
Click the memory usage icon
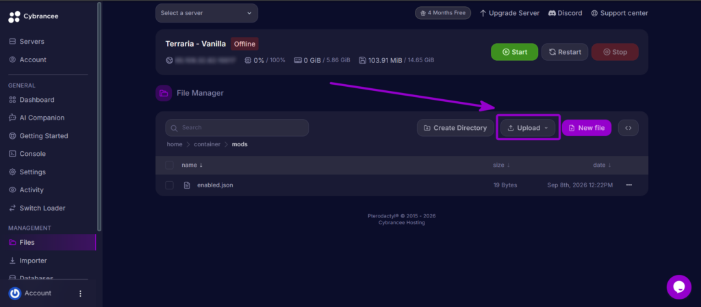point(298,59)
